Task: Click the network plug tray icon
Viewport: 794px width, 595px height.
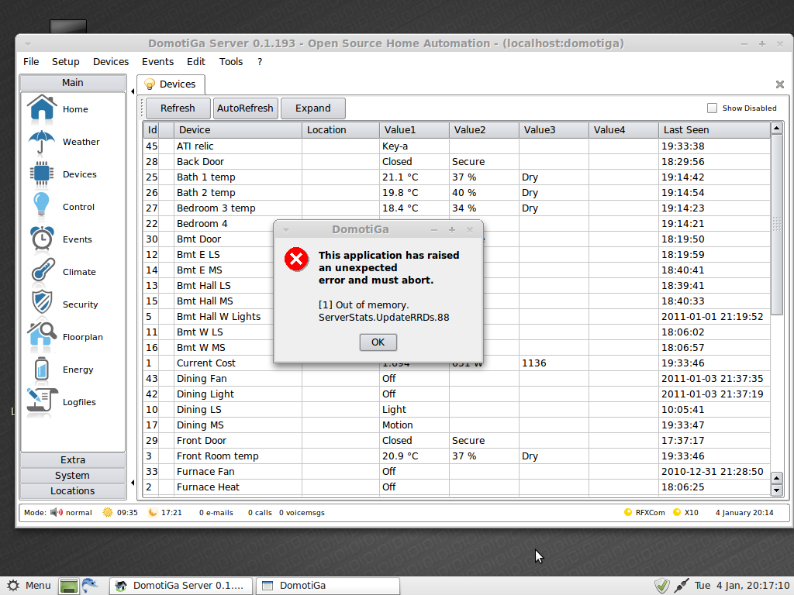Action: click(x=681, y=586)
